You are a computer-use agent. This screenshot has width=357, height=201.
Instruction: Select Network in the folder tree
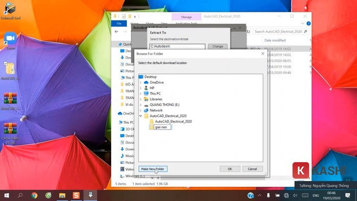pos(156,110)
